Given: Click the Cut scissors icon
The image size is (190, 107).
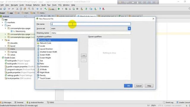Looking at the screenshot, I should coord(17,9).
